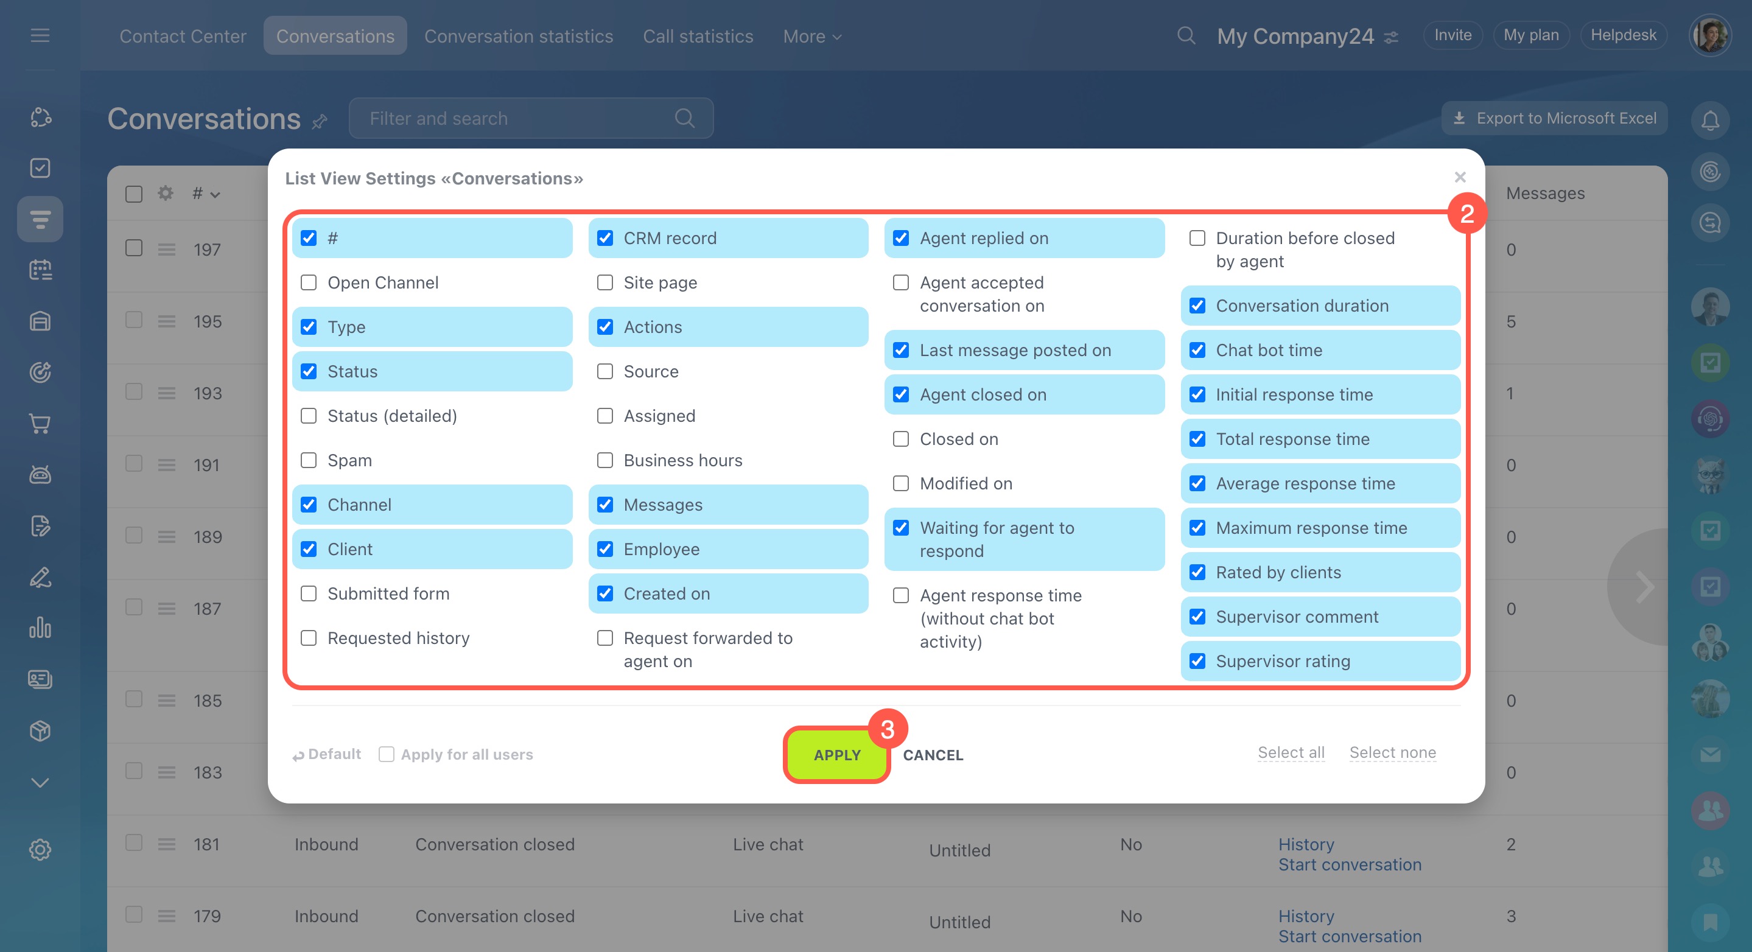
Task: Click the Select none link
Action: pos(1392,752)
